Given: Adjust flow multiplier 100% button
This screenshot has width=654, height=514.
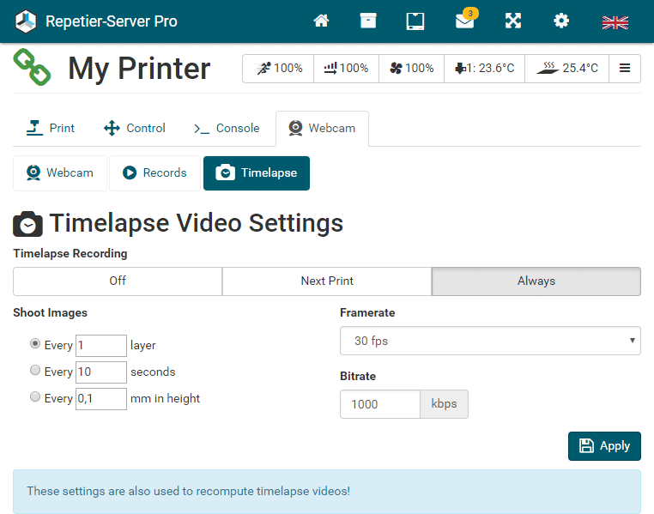Looking at the screenshot, I should (x=346, y=68).
